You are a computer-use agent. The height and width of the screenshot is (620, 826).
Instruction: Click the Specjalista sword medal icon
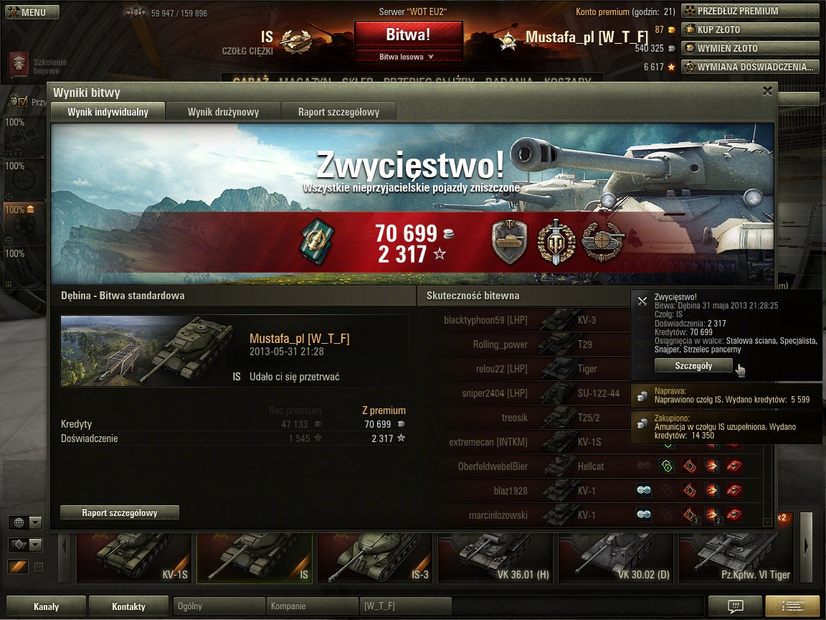point(556,242)
